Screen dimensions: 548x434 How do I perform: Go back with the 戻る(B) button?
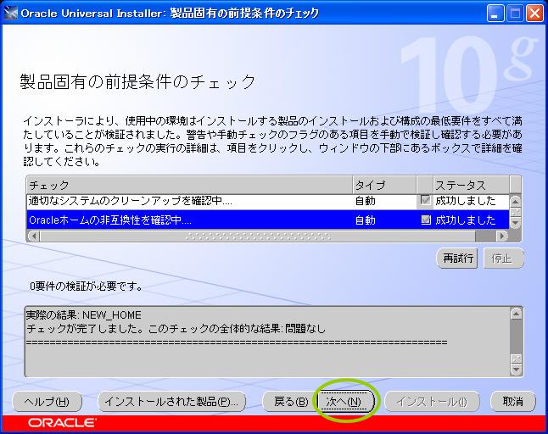pos(290,402)
